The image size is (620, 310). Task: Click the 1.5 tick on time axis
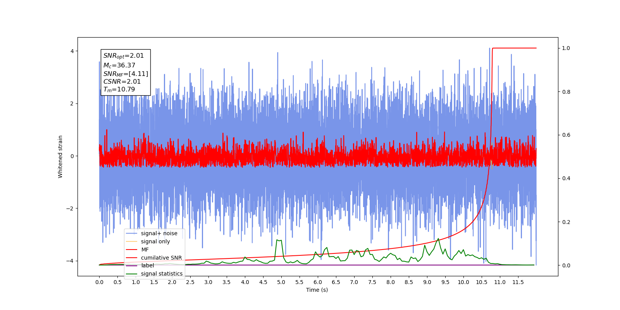click(154, 282)
